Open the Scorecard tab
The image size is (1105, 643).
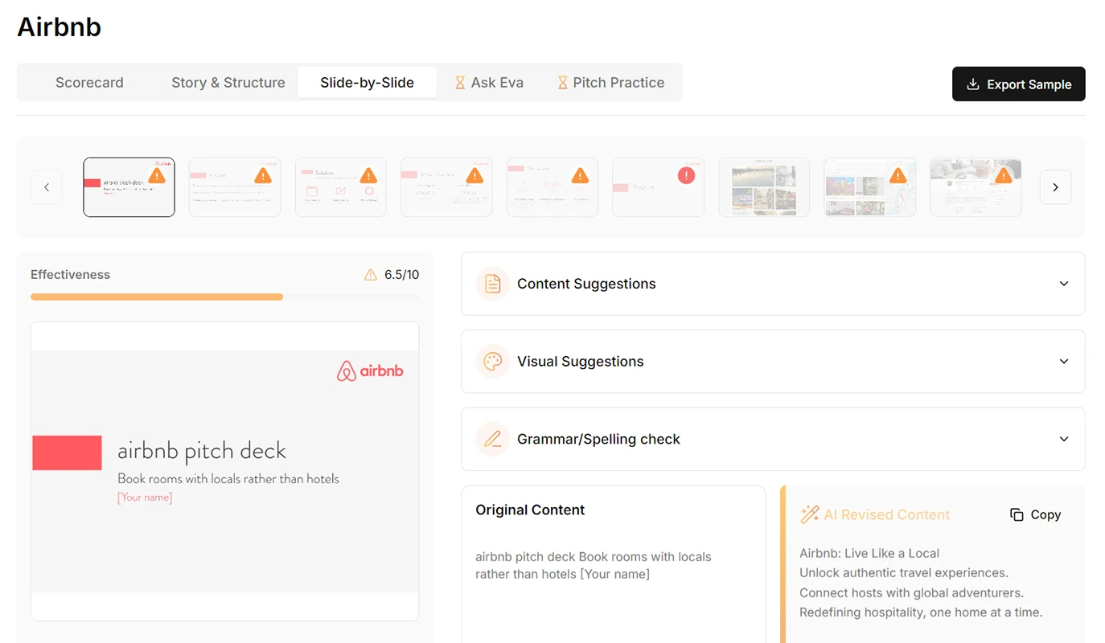pyautogui.click(x=89, y=83)
